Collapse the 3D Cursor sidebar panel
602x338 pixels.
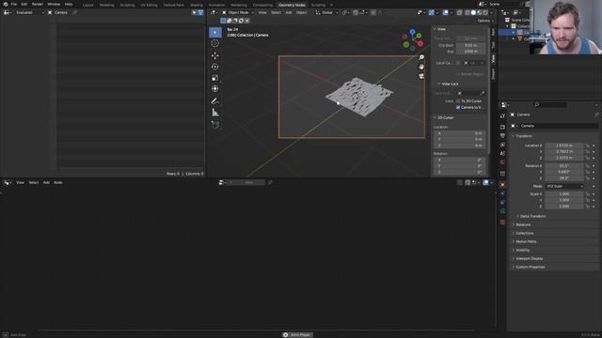445,117
